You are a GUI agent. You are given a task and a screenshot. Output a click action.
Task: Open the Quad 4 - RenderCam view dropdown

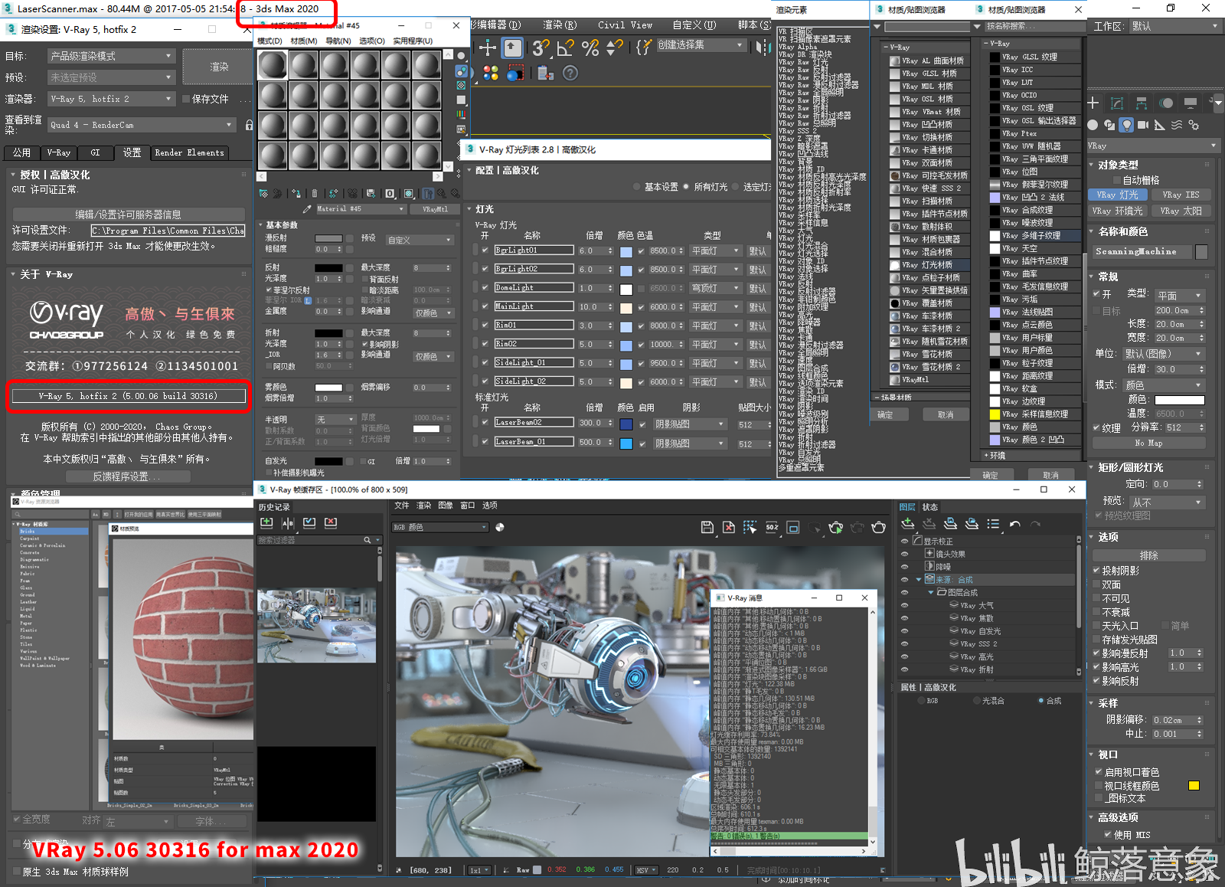point(142,125)
